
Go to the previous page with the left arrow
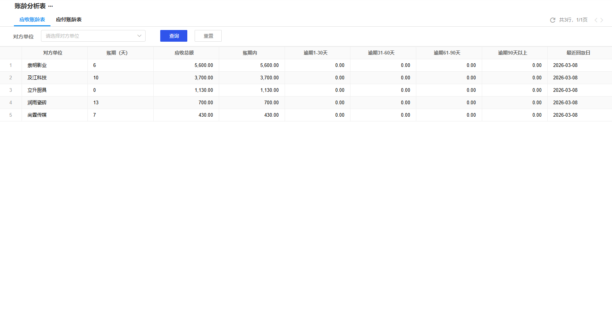[x=596, y=20]
